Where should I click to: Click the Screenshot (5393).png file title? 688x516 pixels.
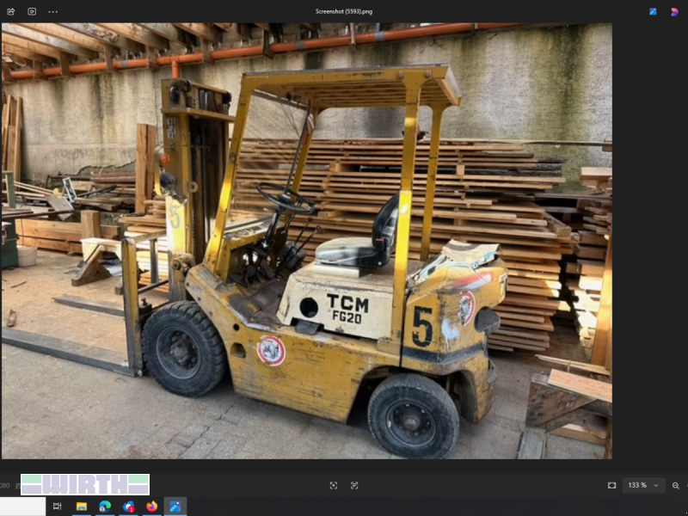click(x=343, y=11)
